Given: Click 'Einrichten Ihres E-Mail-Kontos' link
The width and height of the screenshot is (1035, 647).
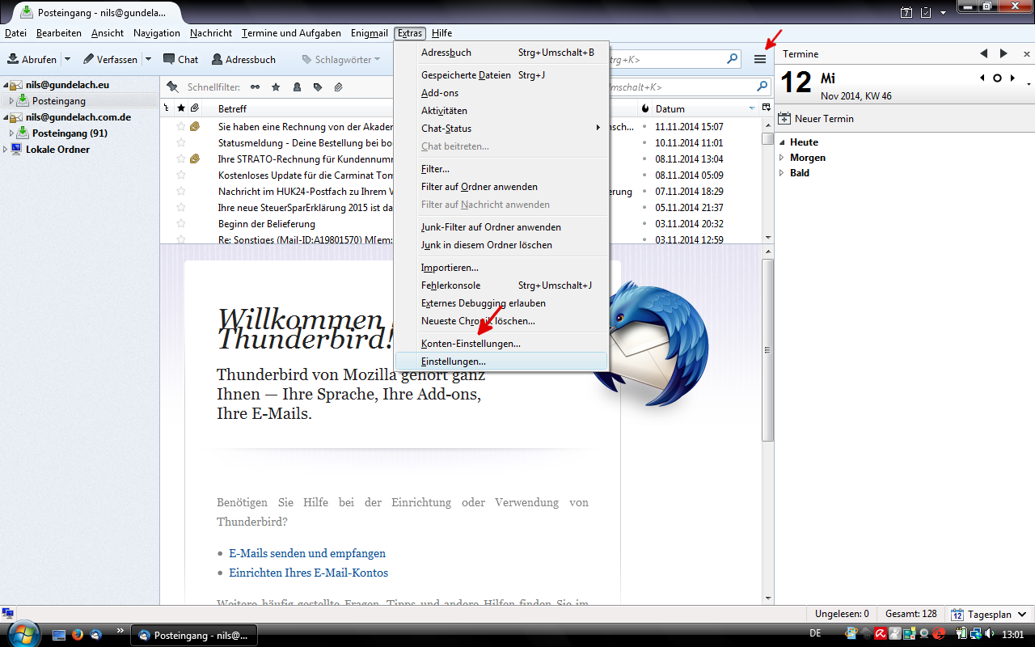Looking at the screenshot, I should coord(308,573).
